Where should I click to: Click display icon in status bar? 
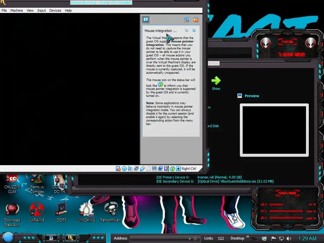click(x=154, y=169)
